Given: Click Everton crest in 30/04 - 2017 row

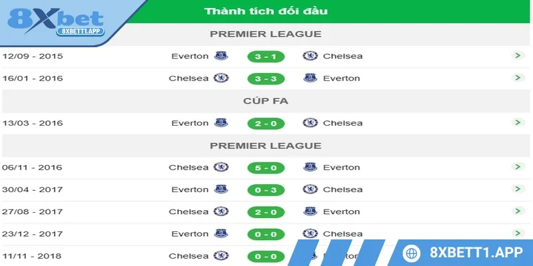Looking at the screenshot, I should click(x=221, y=190).
